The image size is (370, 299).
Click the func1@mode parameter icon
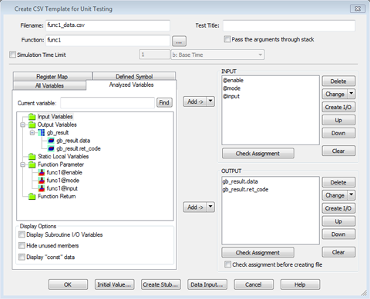[x=42, y=181]
